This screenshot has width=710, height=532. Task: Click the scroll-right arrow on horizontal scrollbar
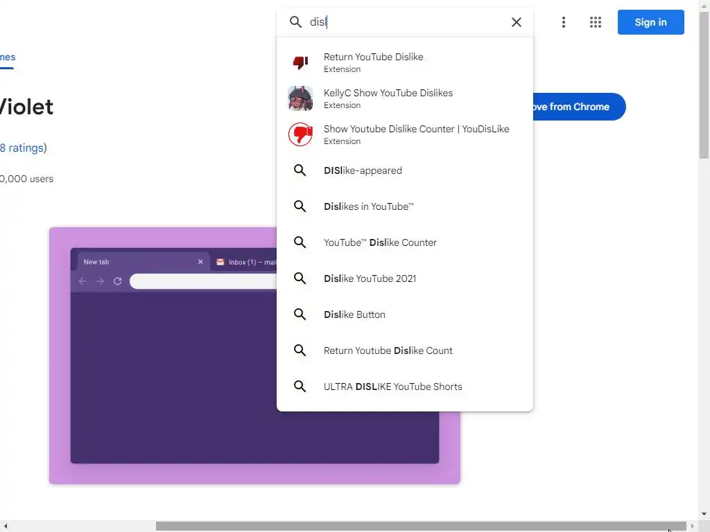pyautogui.click(x=693, y=526)
